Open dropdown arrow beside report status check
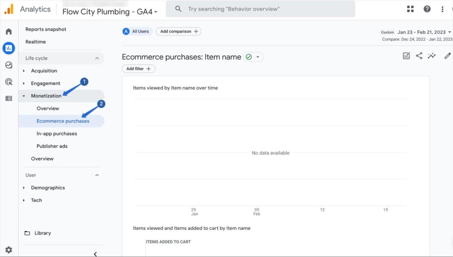 click(x=258, y=57)
